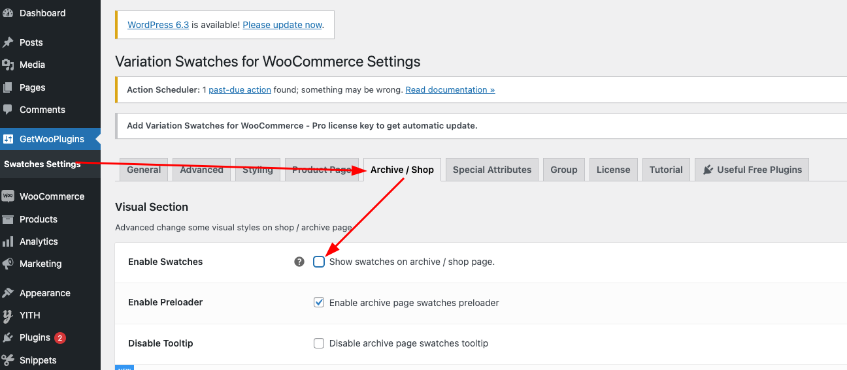The image size is (847, 370).
Task: Click the Enable Preloader row label
Action: pyautogui.click(x=165, y=302)
